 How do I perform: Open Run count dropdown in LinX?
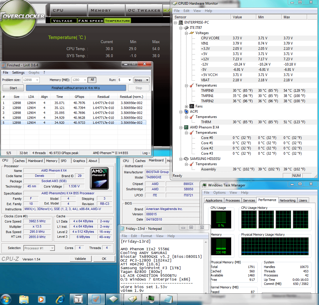click(130, 80)
